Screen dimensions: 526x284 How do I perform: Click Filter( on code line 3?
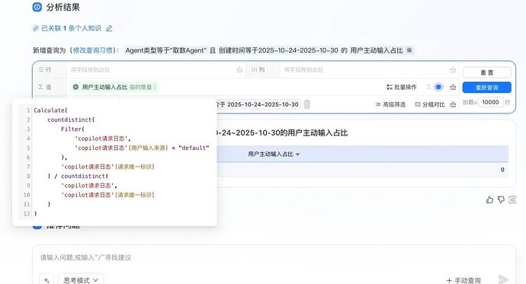(72, 129)
